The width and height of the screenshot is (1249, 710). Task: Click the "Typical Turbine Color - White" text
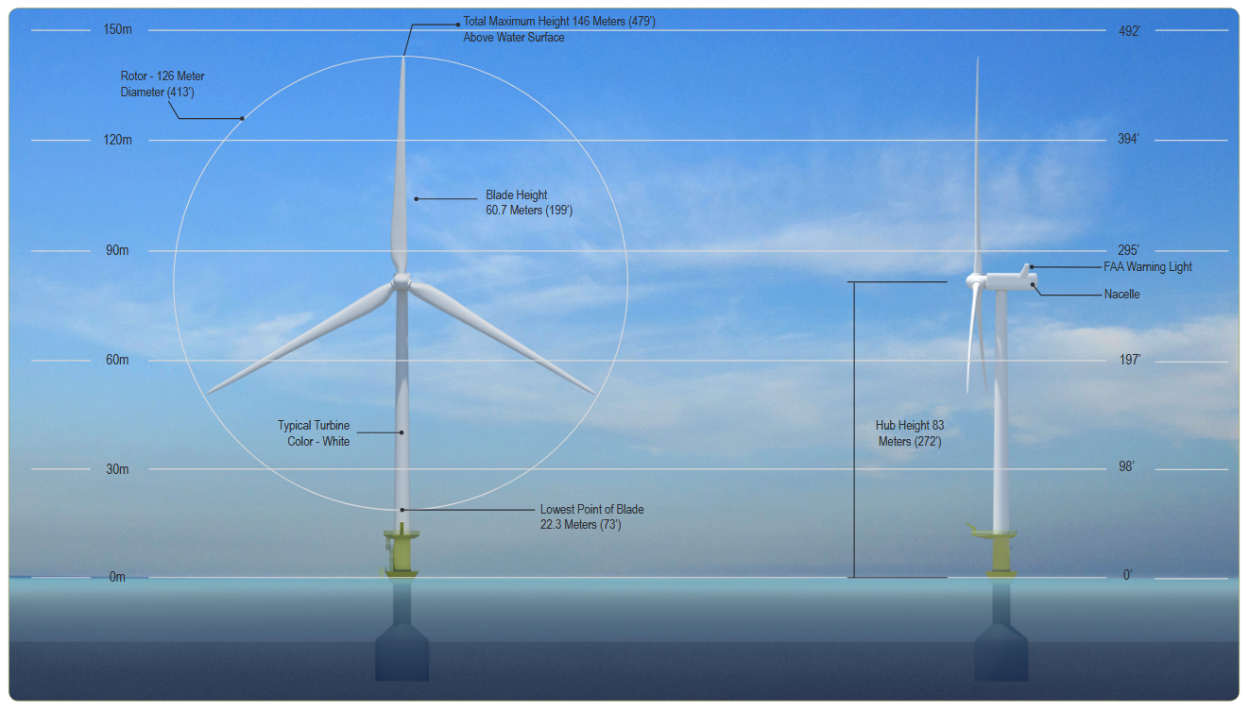tap(313, 433)
